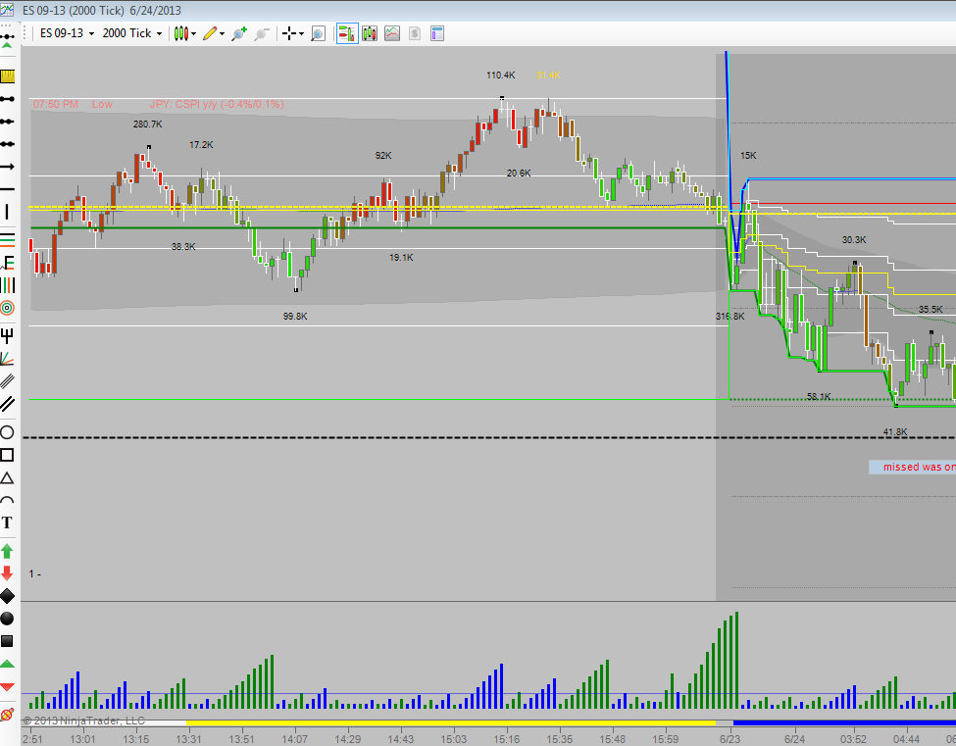Select the green triangle up marker
This screenshot has height=746, width=956.
coord(7,664)
